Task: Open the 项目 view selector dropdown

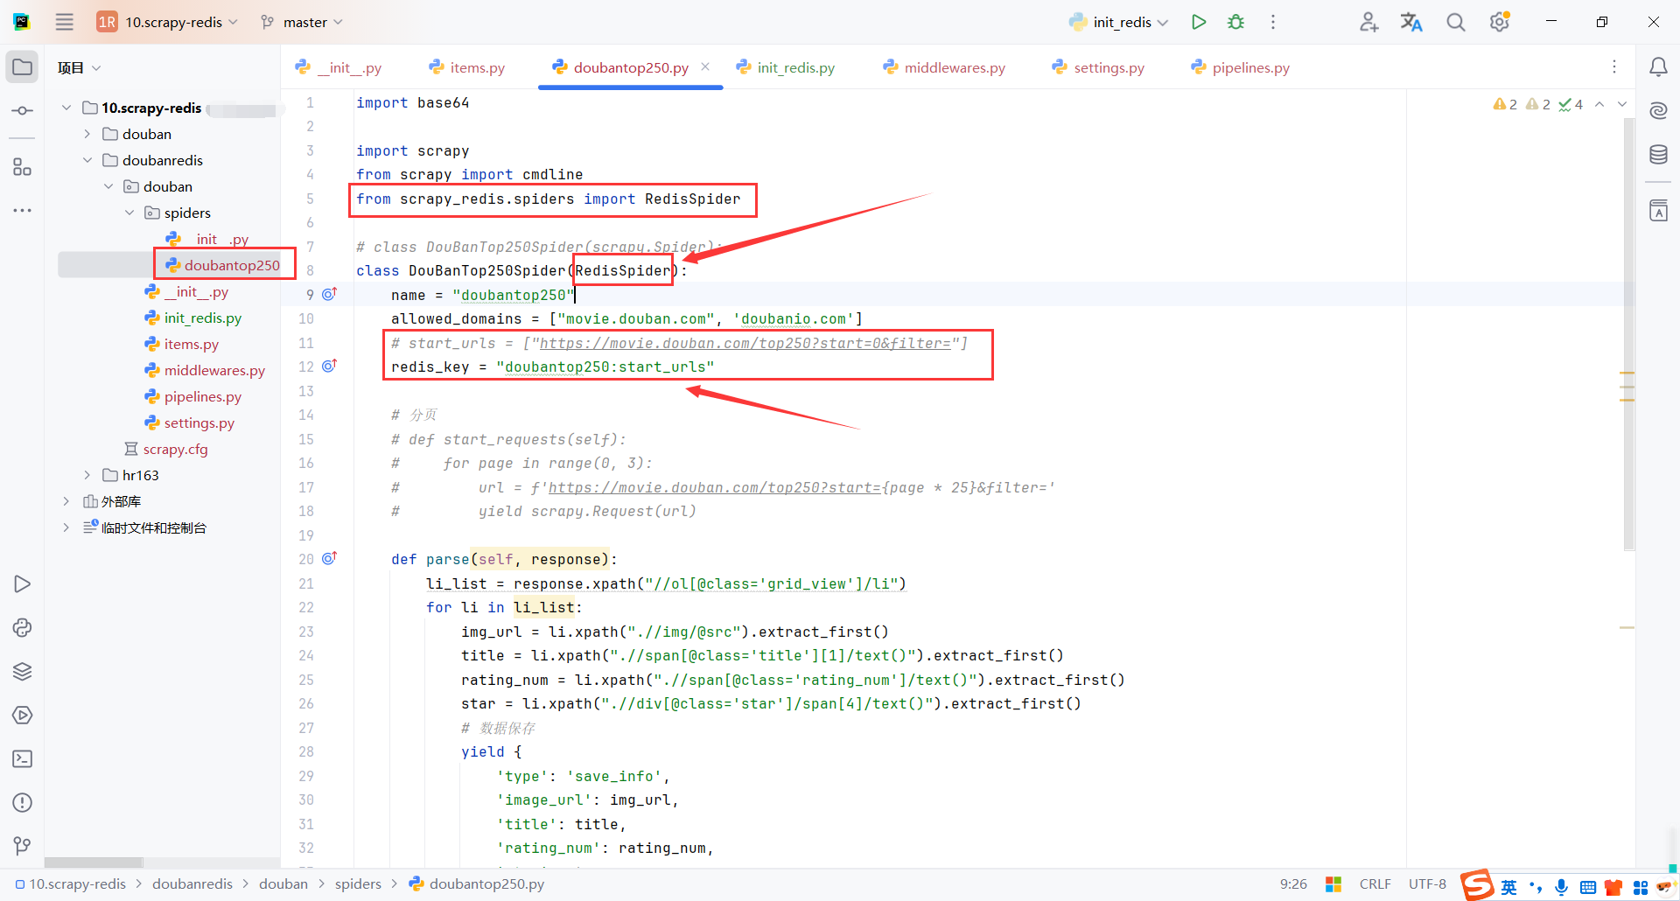Action: pos(80,67)
